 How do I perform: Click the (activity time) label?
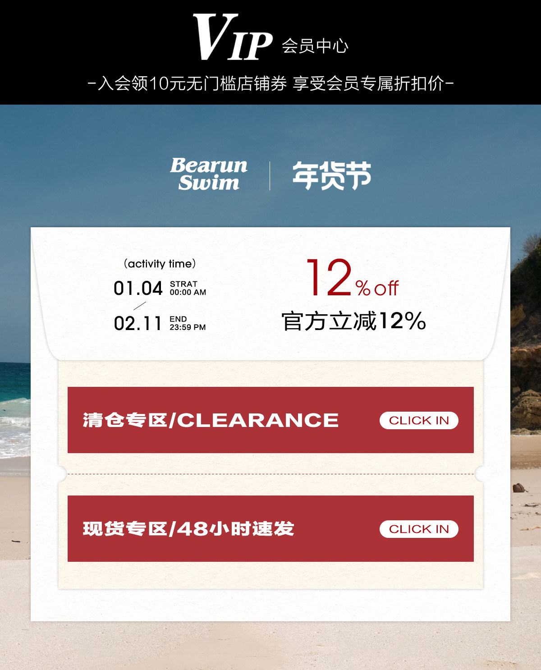pyautogui.click(x=160, y=264)
